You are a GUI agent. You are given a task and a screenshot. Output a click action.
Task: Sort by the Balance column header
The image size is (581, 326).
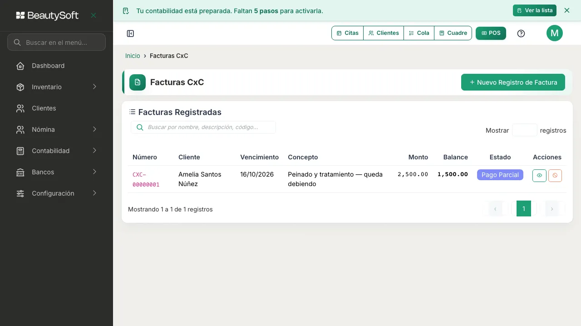[x=455, y=157]
